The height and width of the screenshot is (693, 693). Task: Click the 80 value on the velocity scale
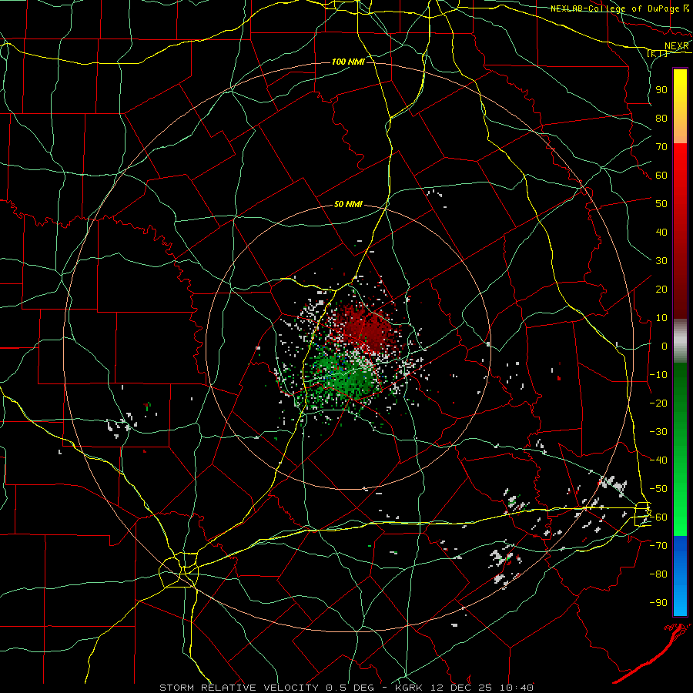661,118
